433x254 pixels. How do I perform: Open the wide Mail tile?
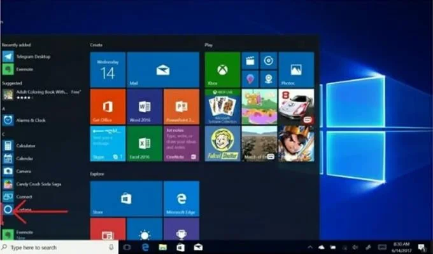[163, 70]
